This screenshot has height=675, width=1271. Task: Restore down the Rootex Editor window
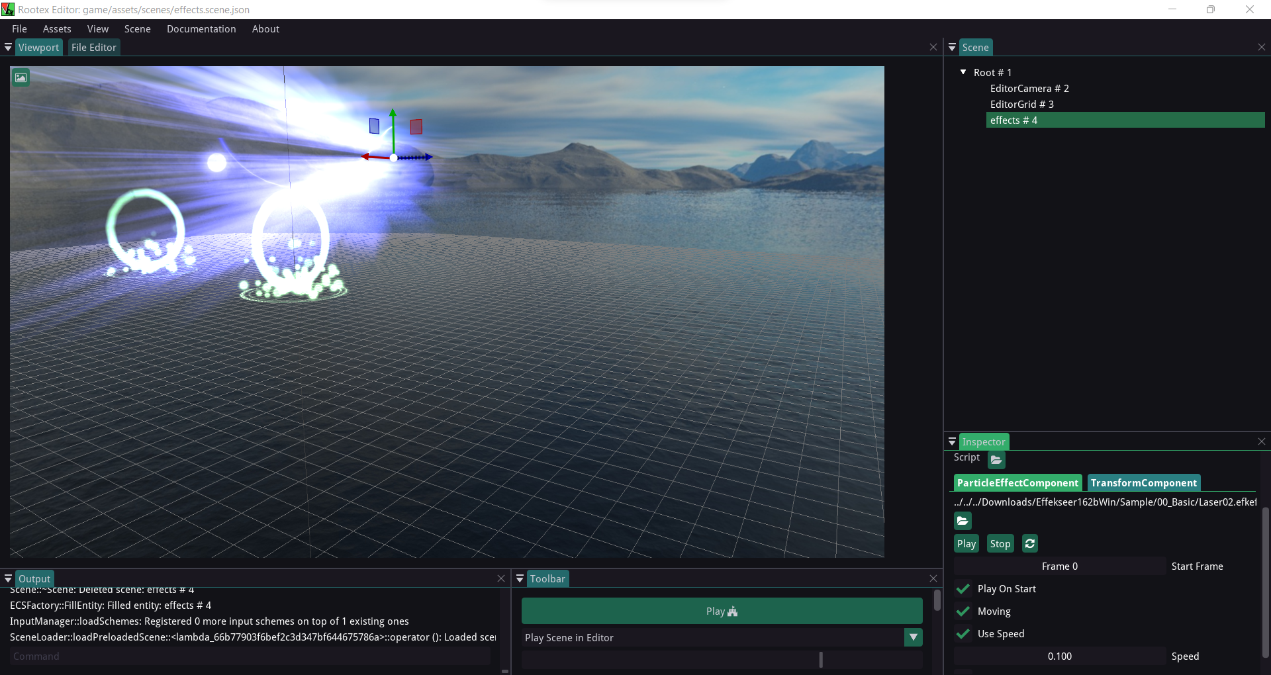coord(1211,9)
